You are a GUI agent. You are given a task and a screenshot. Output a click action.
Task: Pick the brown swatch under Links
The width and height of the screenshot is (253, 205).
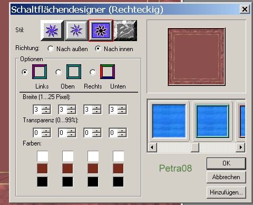pos(42,169)
